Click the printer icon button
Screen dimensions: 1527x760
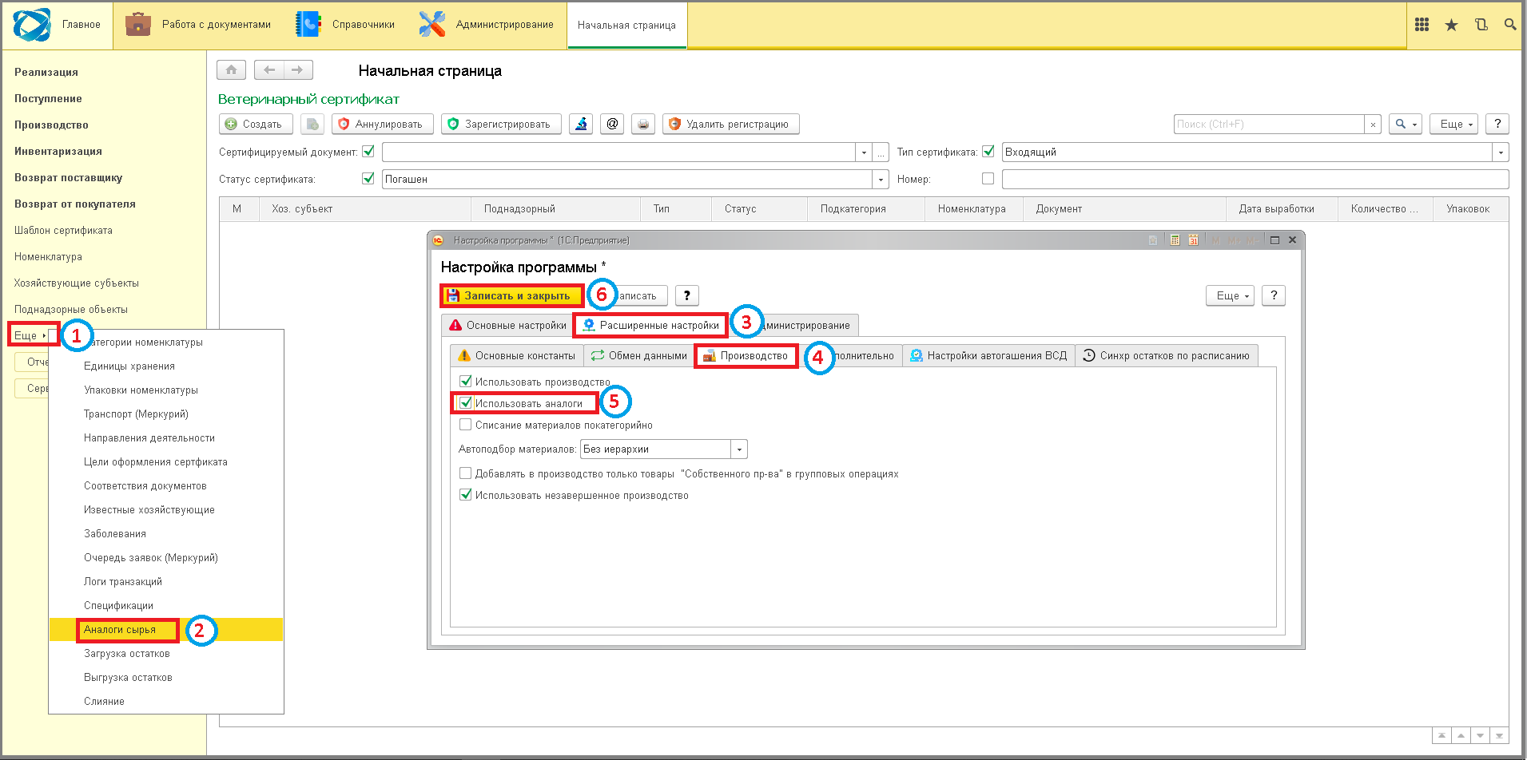tap(642, 124)
